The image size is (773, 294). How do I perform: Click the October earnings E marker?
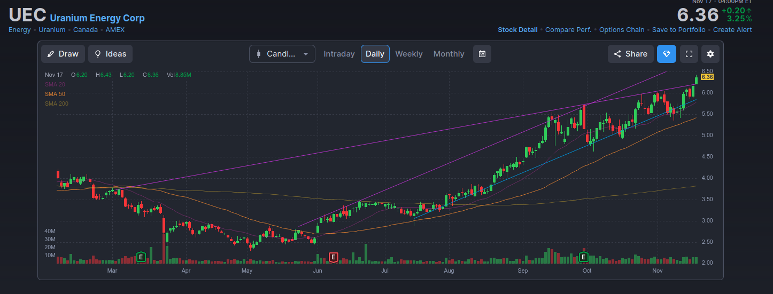tap(584, 257)
